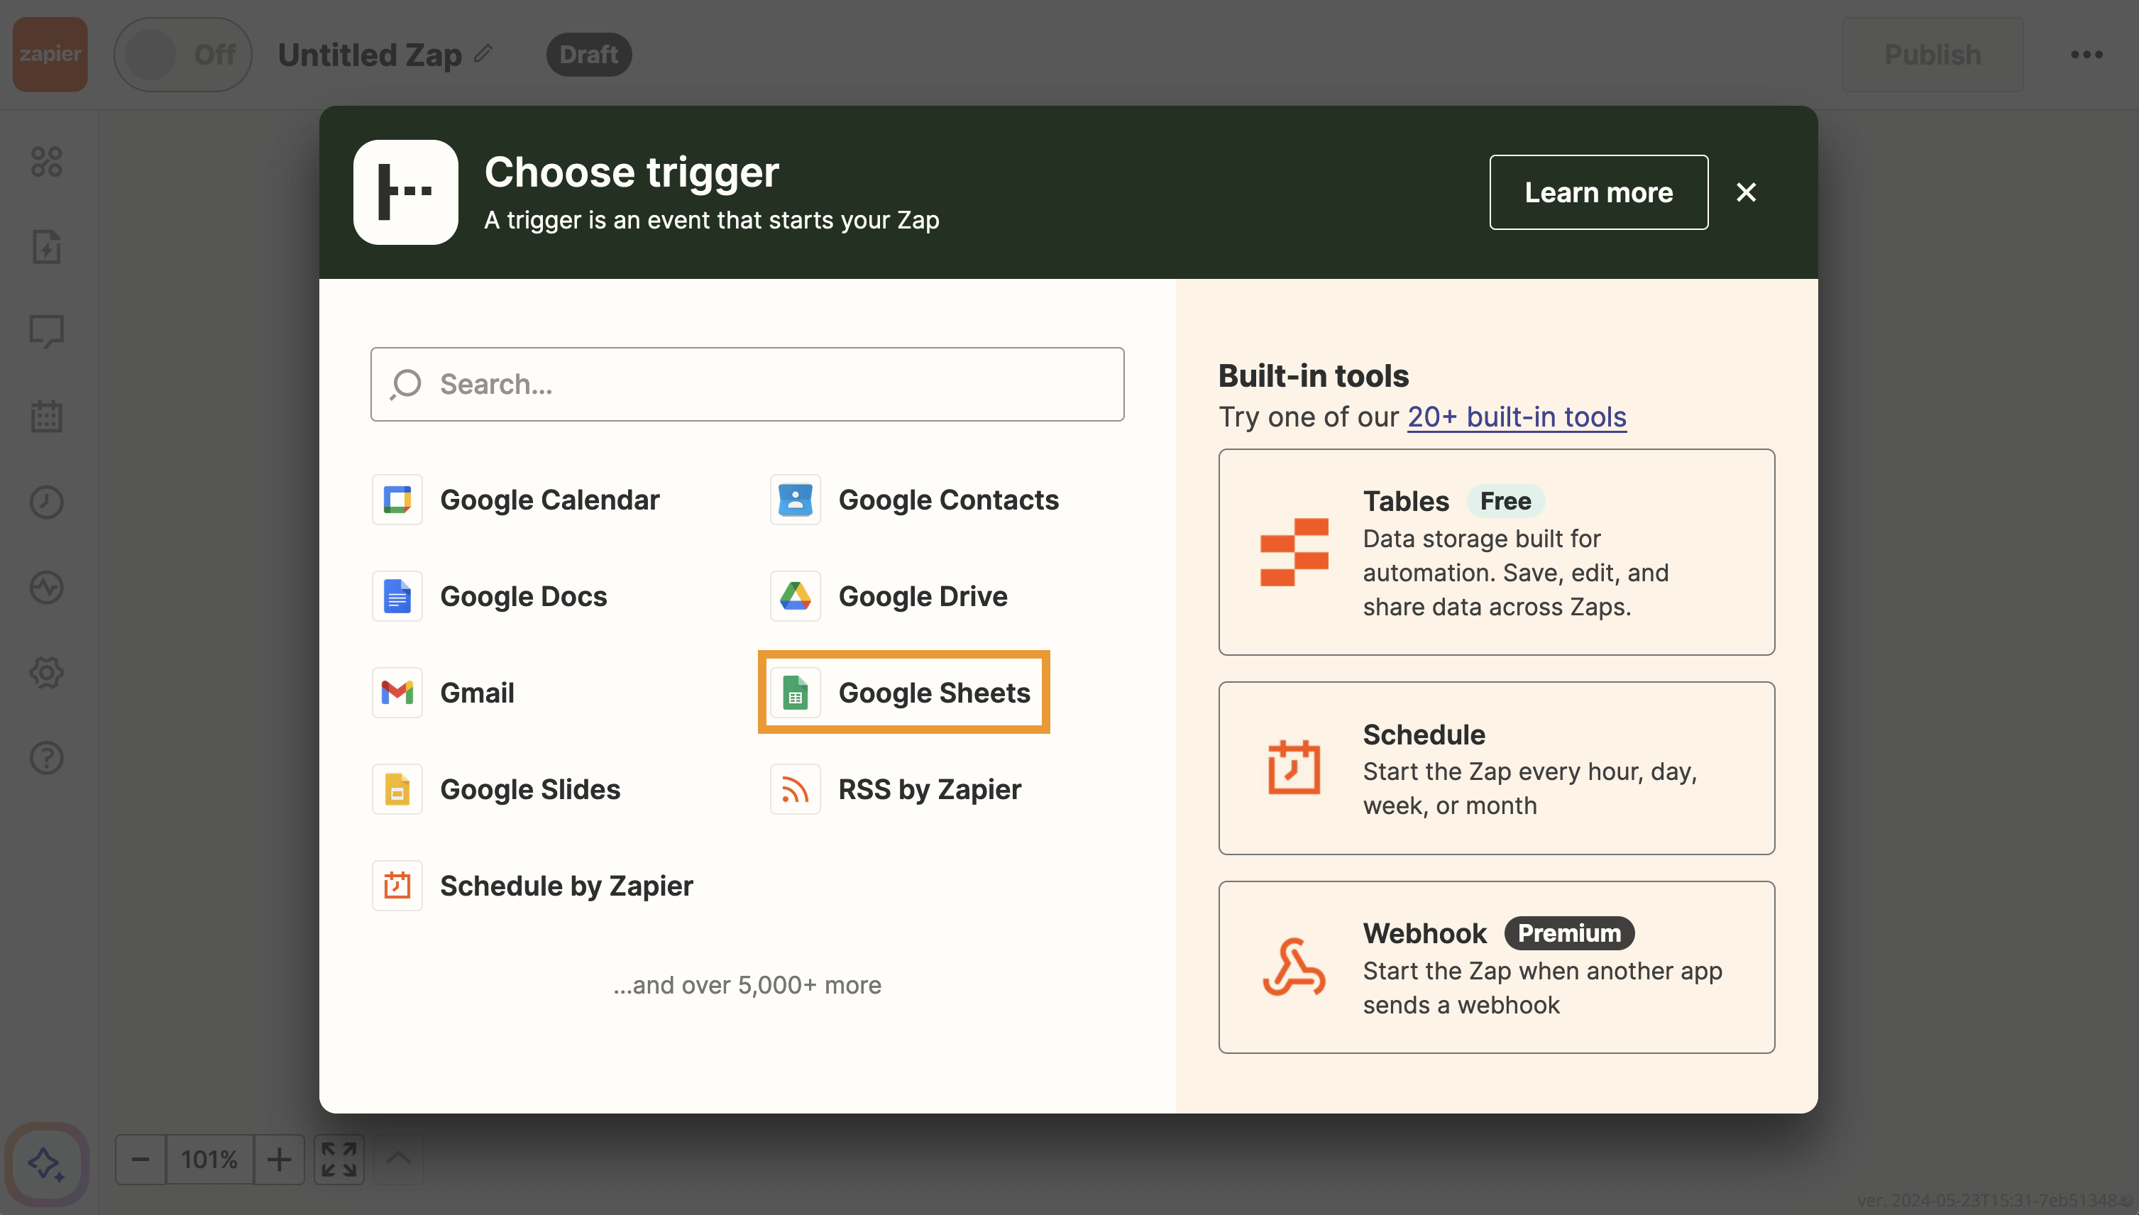Open the 20+ built-in tools link

click(1517, 417)
